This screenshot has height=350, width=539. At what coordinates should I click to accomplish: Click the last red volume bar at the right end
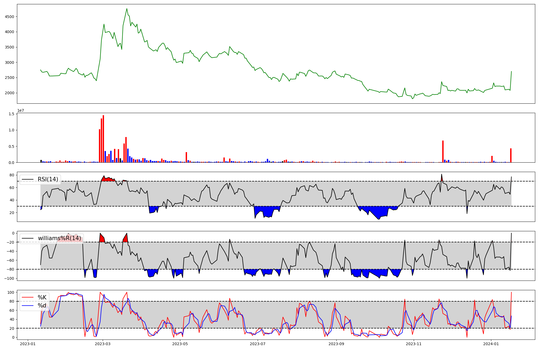tap(511, 155)
